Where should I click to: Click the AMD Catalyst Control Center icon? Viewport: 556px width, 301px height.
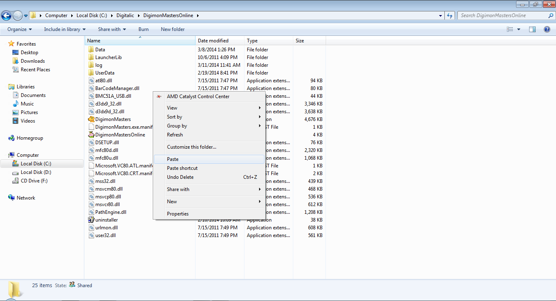click(x=159, y=97)
